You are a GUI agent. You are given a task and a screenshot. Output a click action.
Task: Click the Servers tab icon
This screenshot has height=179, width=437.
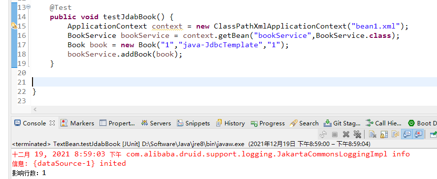[144, 123]
